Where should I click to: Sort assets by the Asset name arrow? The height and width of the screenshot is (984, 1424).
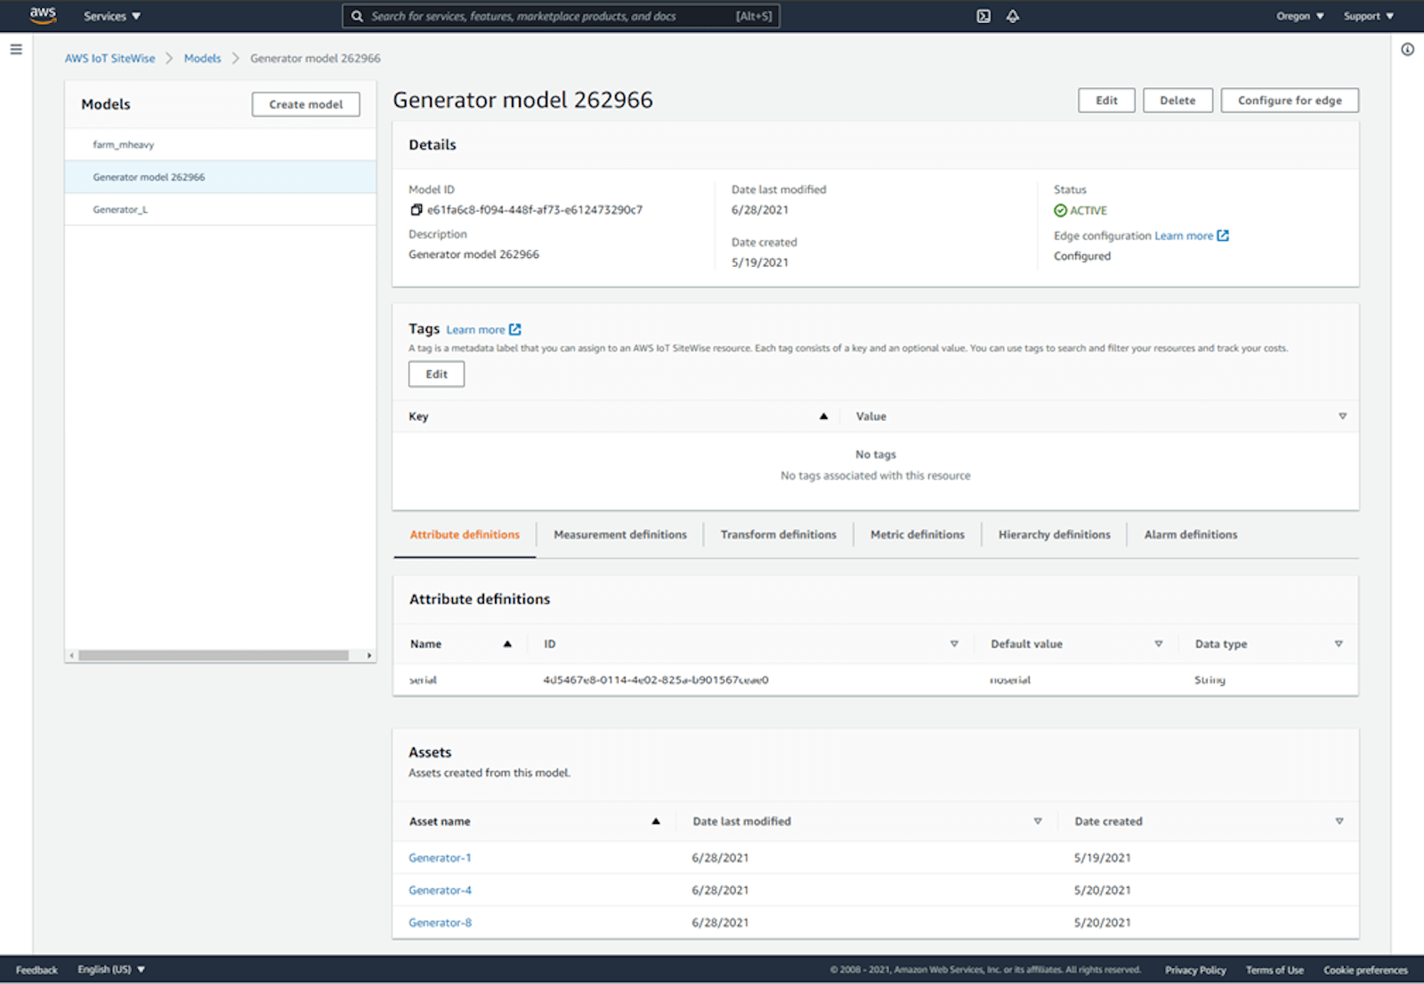click(x=656, y=821)
